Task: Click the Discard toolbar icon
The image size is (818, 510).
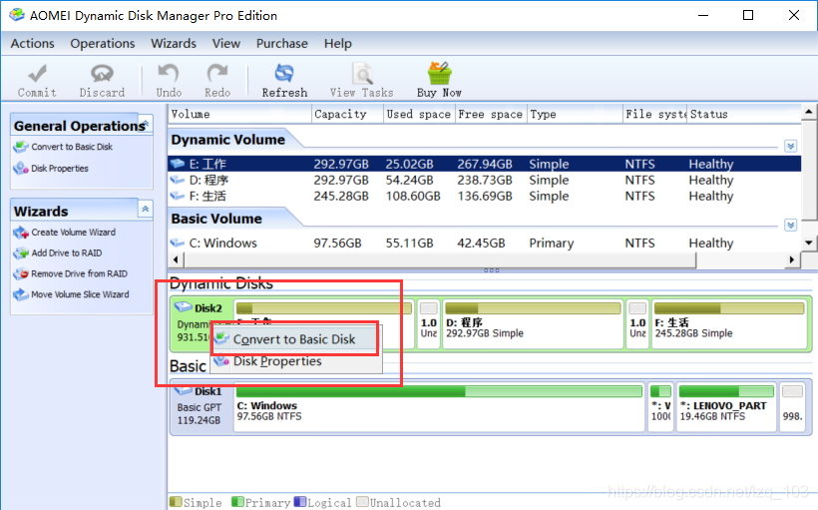Action: tap(102, 74)
